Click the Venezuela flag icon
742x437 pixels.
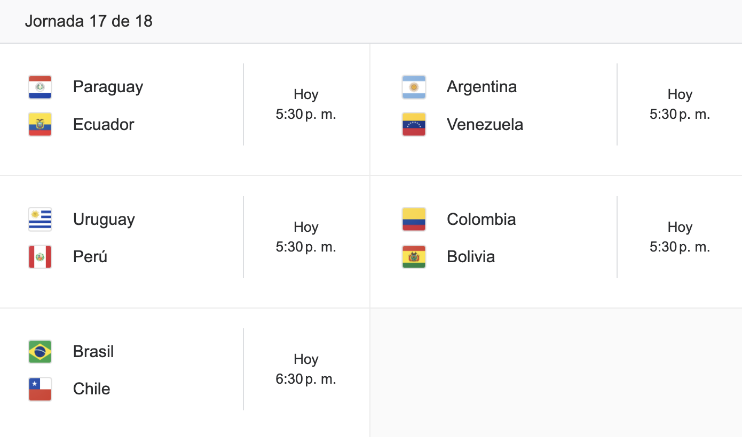[414, 124]
